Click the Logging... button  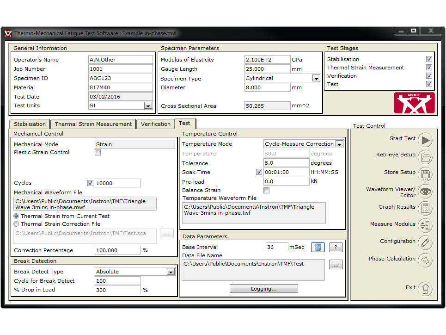pyautogui.click(x=263, y=289)
